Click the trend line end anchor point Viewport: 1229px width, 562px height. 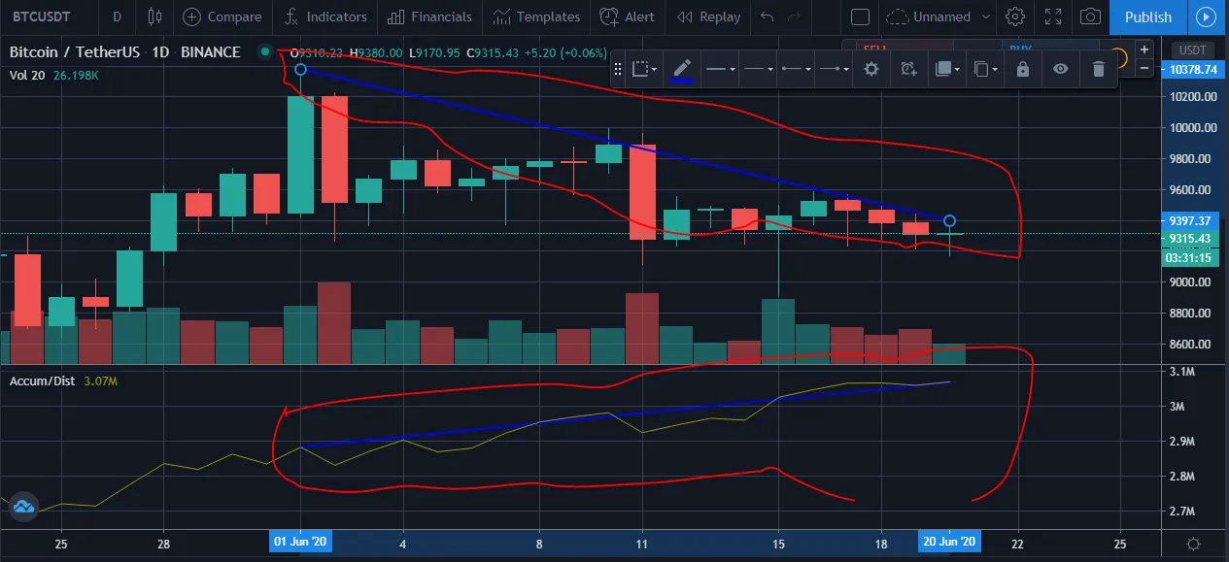coord(949,221)
